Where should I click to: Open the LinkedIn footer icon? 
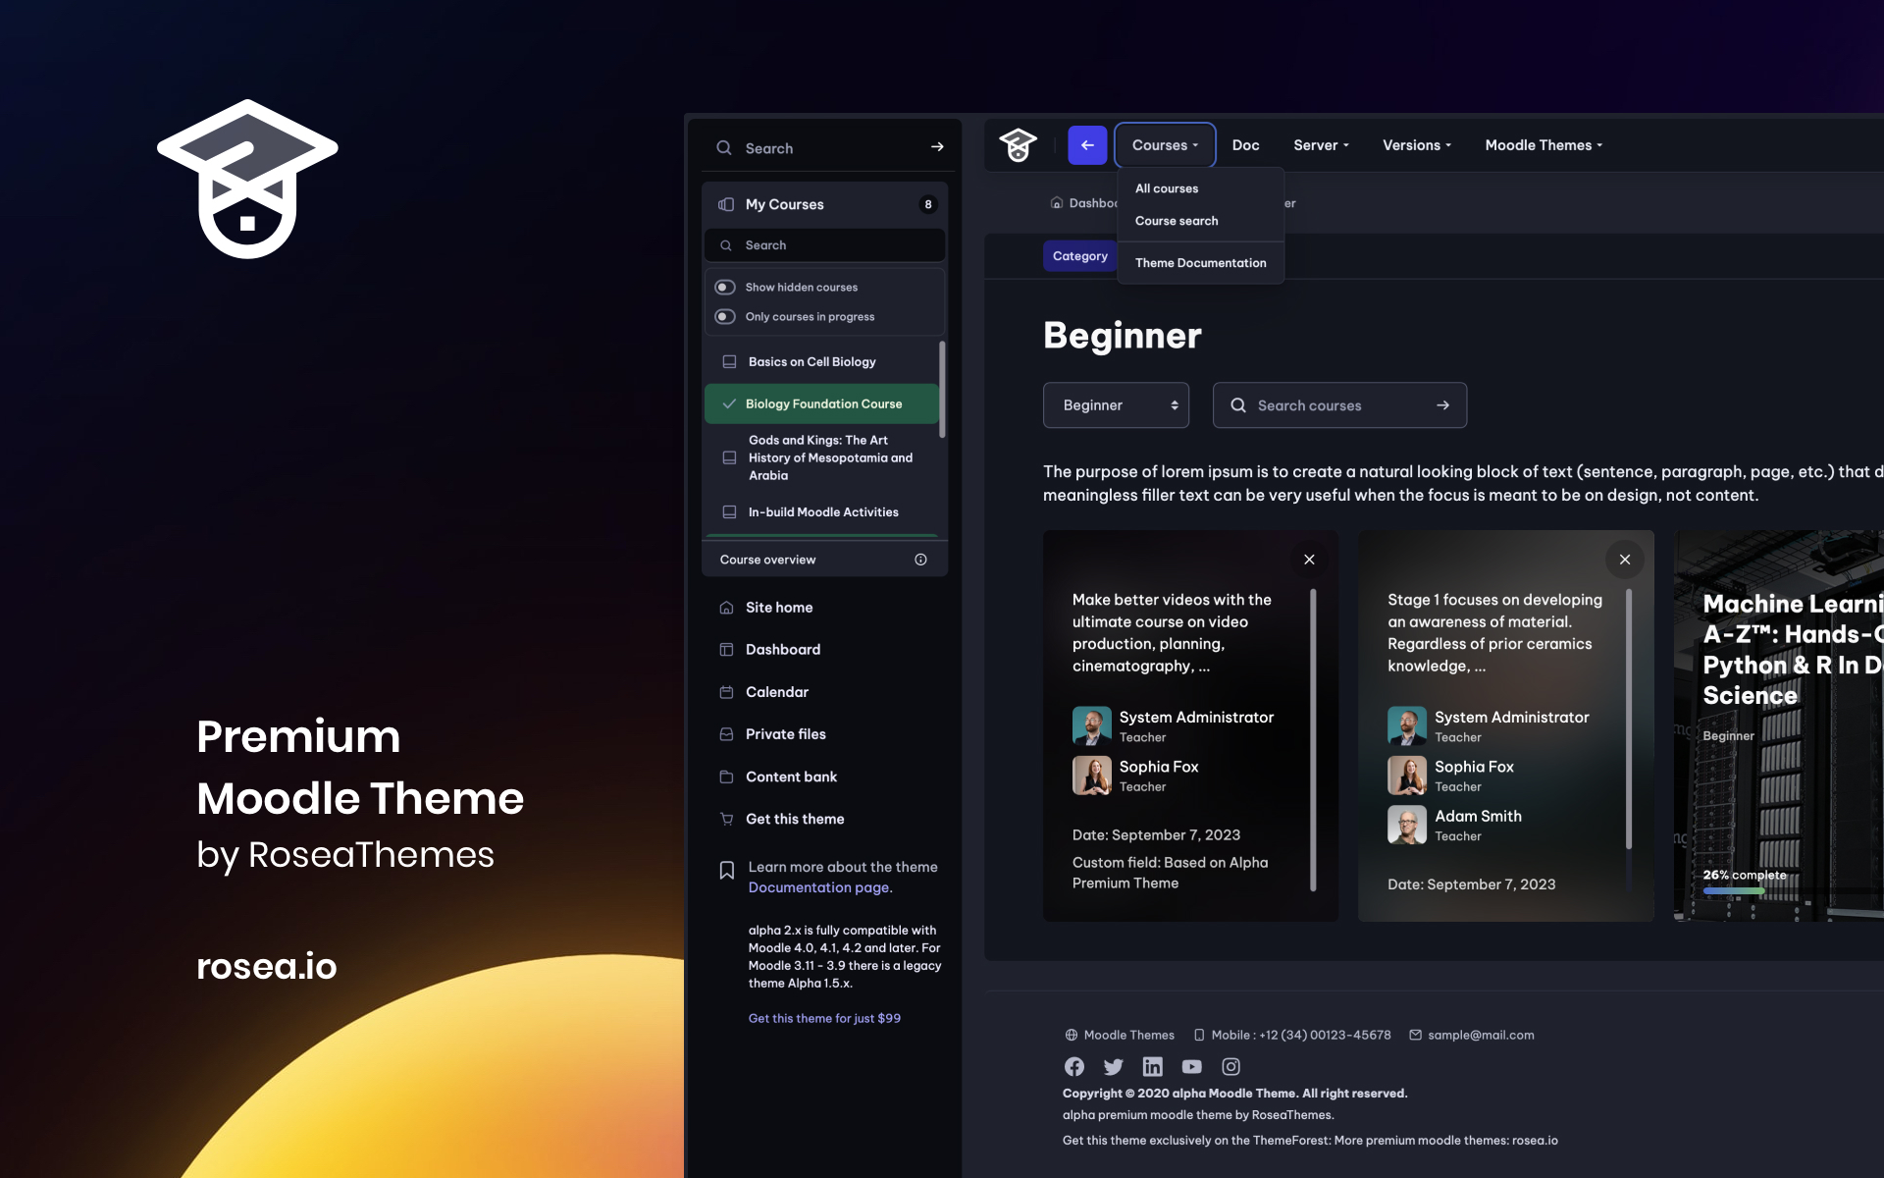(1153, 1066)
